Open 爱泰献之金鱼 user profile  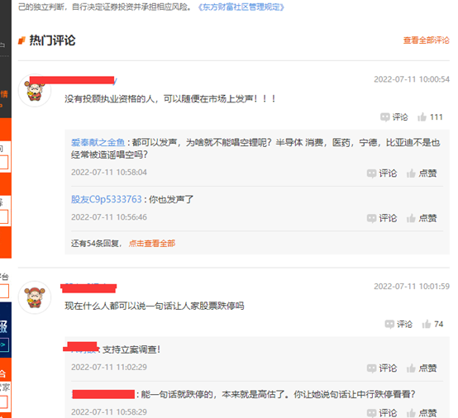[98, 142]
